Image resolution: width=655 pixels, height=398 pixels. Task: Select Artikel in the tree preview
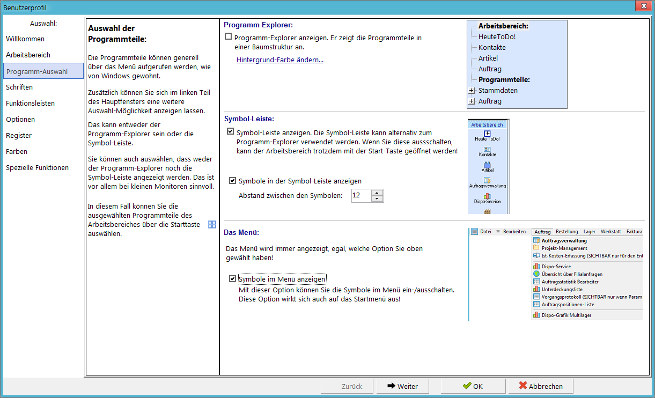click(x=488, y=58)
